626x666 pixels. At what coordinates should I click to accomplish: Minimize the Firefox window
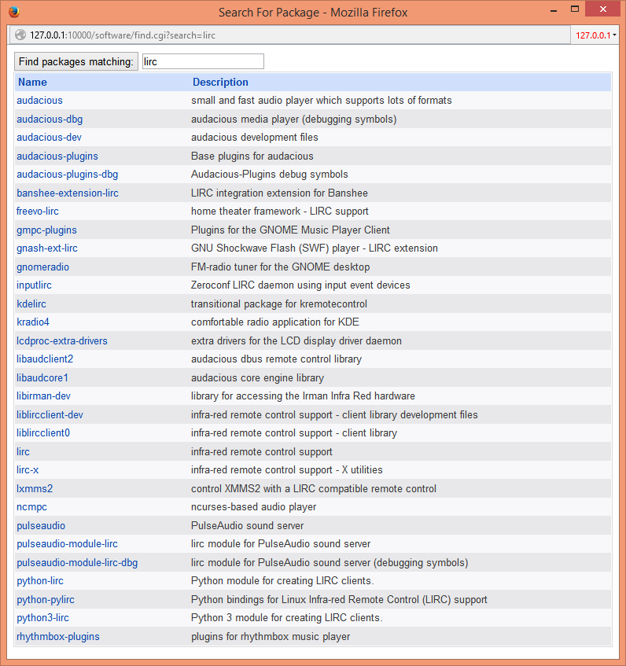point(554,10)
